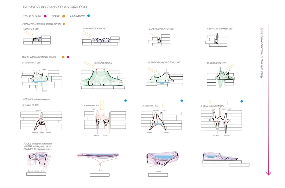Select the Massage Rooms 30C diagram

[221, 120]
